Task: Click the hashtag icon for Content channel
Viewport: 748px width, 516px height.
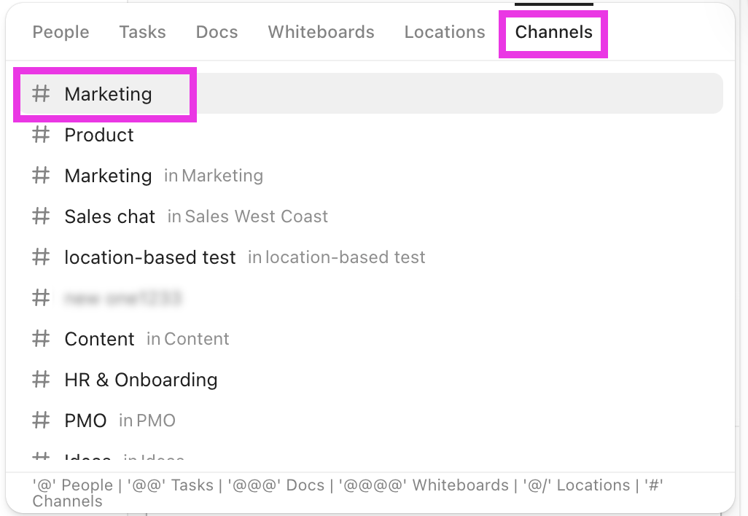Action: pyautogui.click(x=41, y=339)
